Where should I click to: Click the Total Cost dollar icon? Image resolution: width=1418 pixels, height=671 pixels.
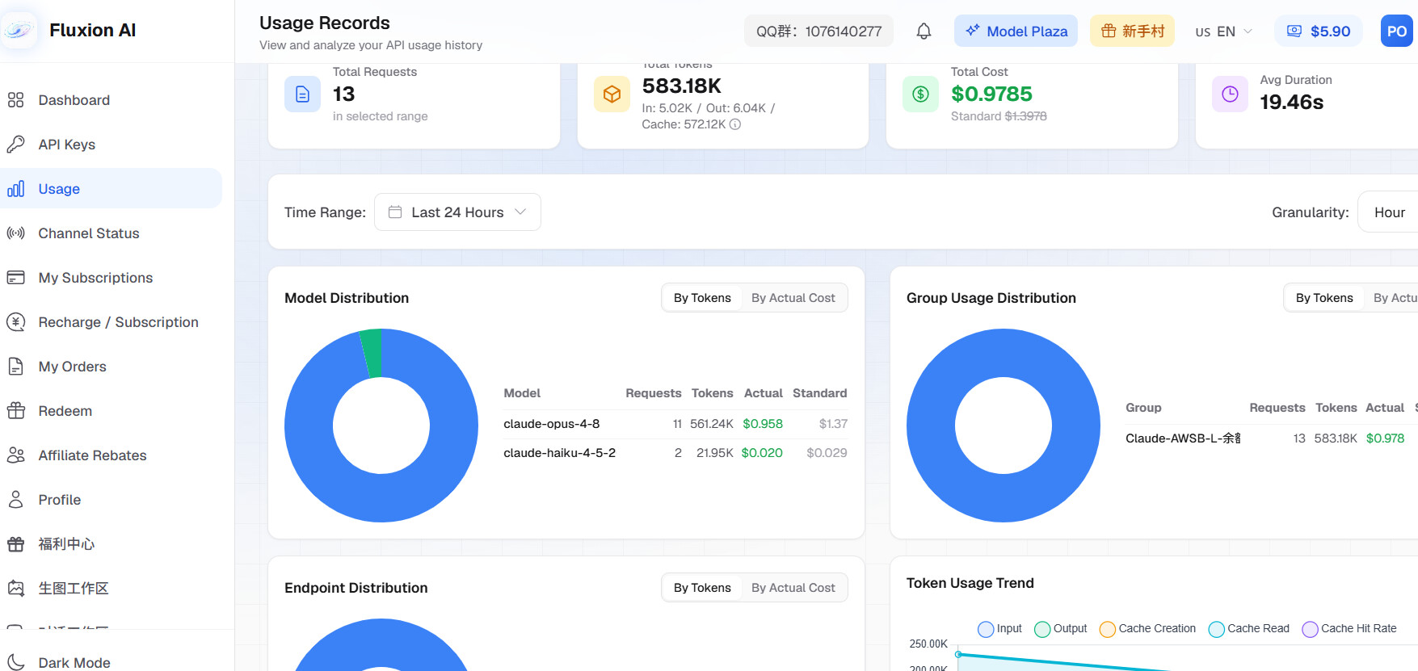[920, 94]
